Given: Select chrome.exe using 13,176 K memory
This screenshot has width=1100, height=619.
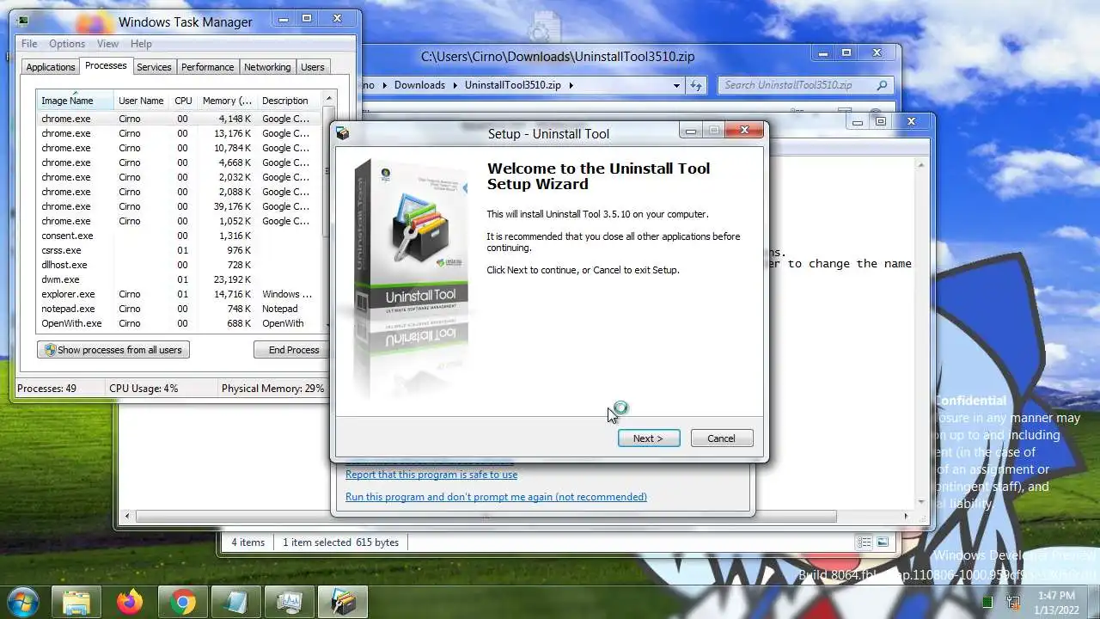Looking at the screenshot, I should (x=179, y=133).
